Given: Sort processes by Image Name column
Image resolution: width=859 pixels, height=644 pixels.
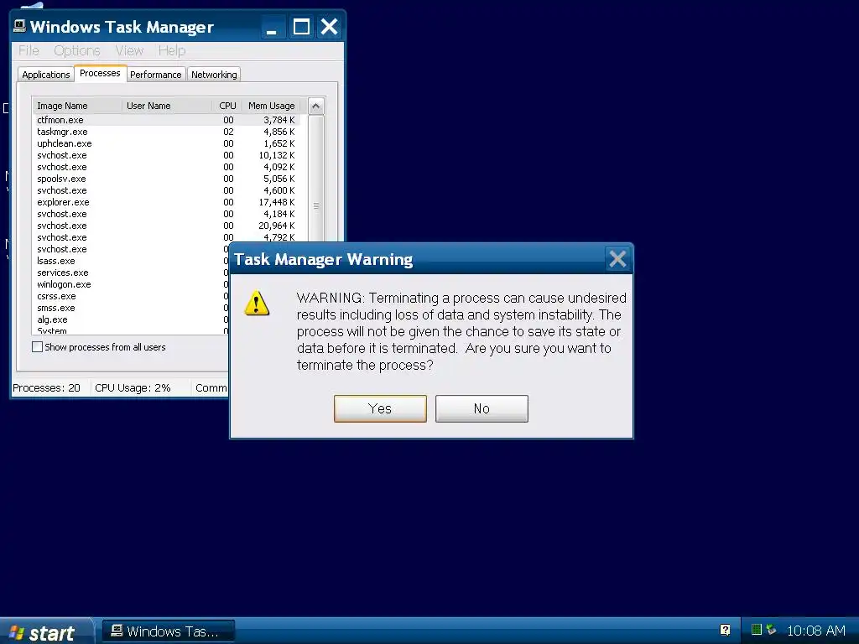Looking at the screenshot, I should coord(77,106).
